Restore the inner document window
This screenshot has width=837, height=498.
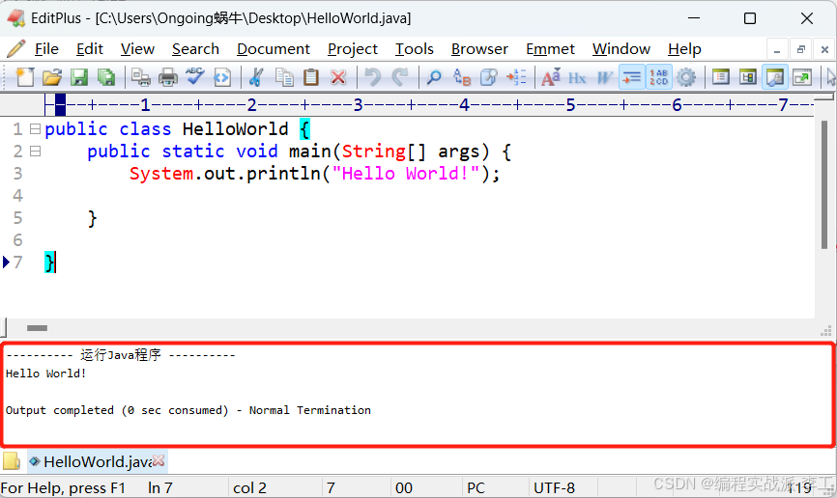pos(800,49)
